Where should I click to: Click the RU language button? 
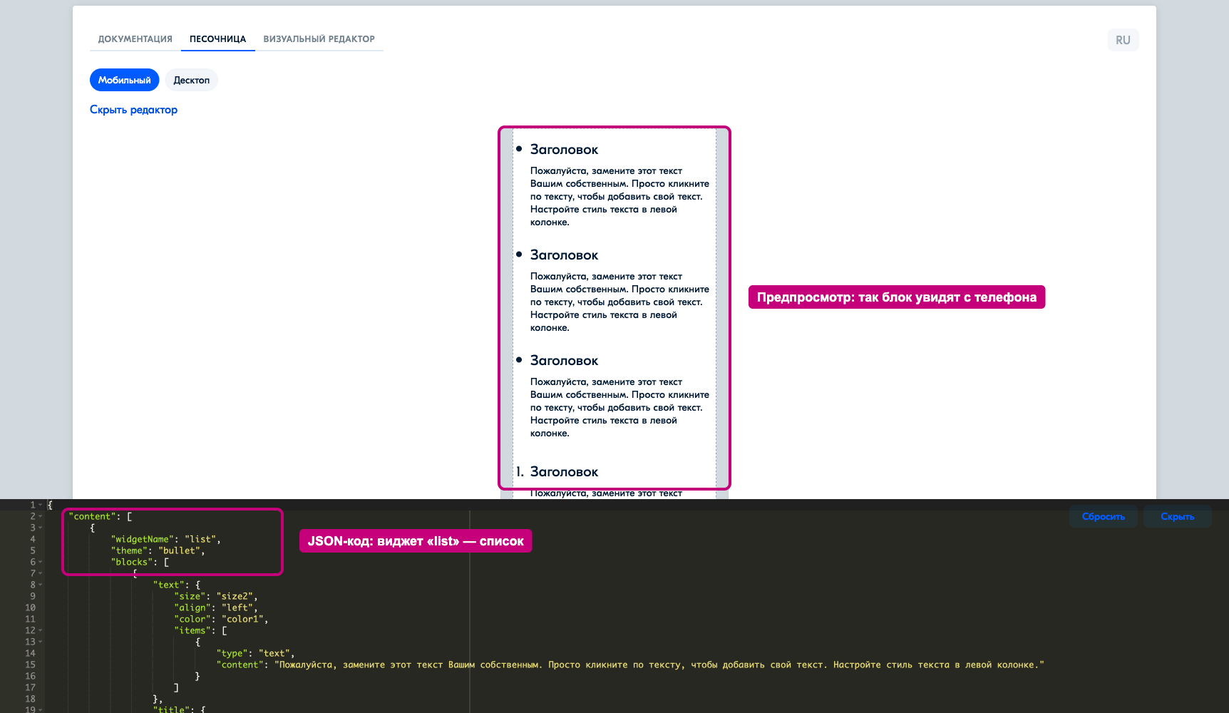pos(1123,40)
